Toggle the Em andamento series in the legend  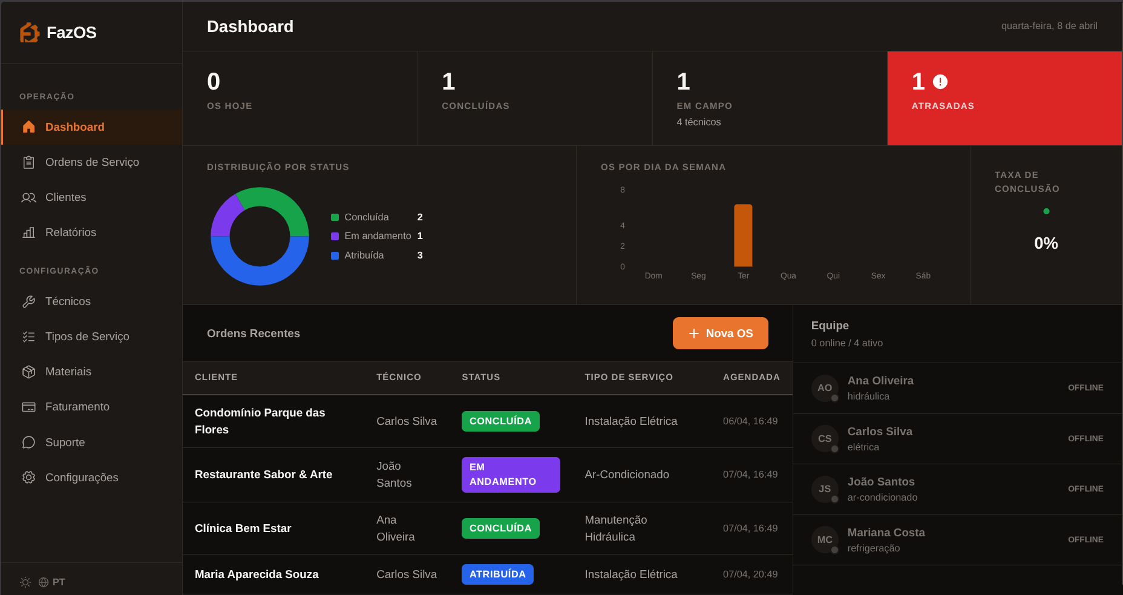(335, 236)
